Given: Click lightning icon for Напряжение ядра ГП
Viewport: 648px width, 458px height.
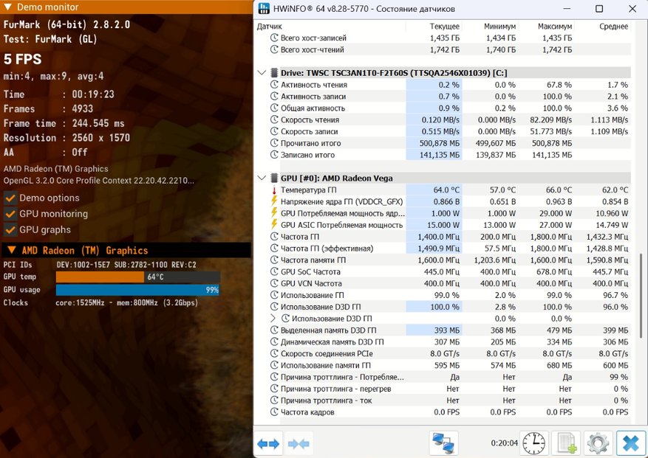Looking at the screenshot, I should (x=273, y=201).
